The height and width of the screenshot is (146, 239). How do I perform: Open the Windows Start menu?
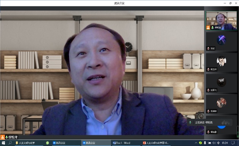point(3,143)
